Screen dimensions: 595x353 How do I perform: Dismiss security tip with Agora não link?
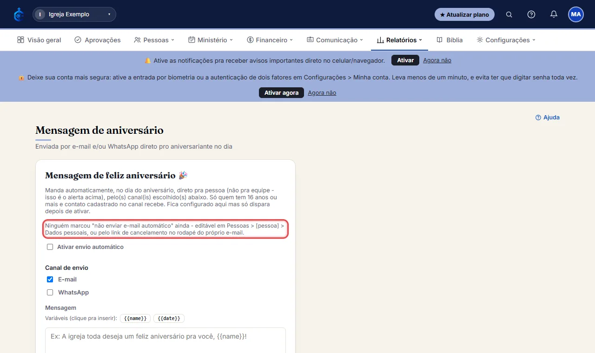coord(322,93)
